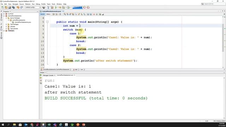226x127 pixels.
Task: Expand the Libraries node
Action: pos(6,26)
